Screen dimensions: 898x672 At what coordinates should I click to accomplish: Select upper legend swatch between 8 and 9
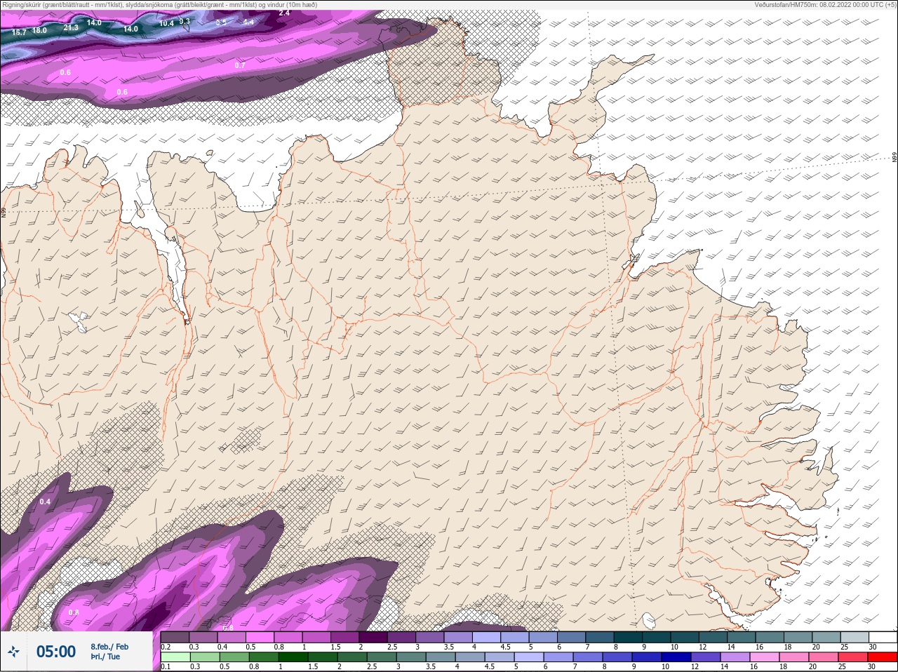pyautogui.click(x=628, y=637)
